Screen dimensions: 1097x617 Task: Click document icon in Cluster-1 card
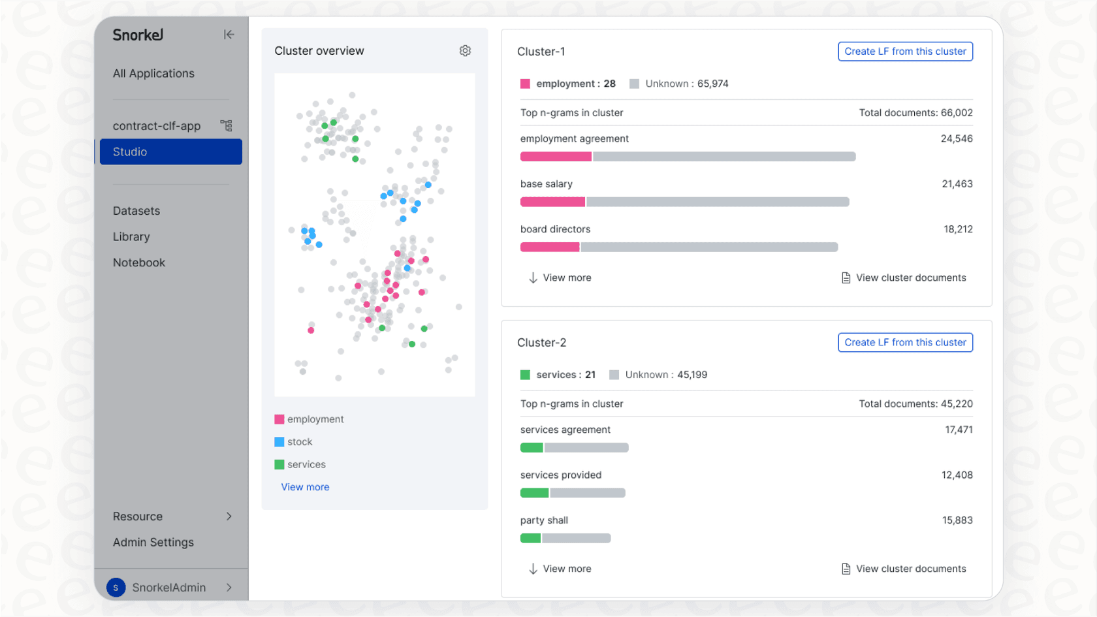click(846, 278)
